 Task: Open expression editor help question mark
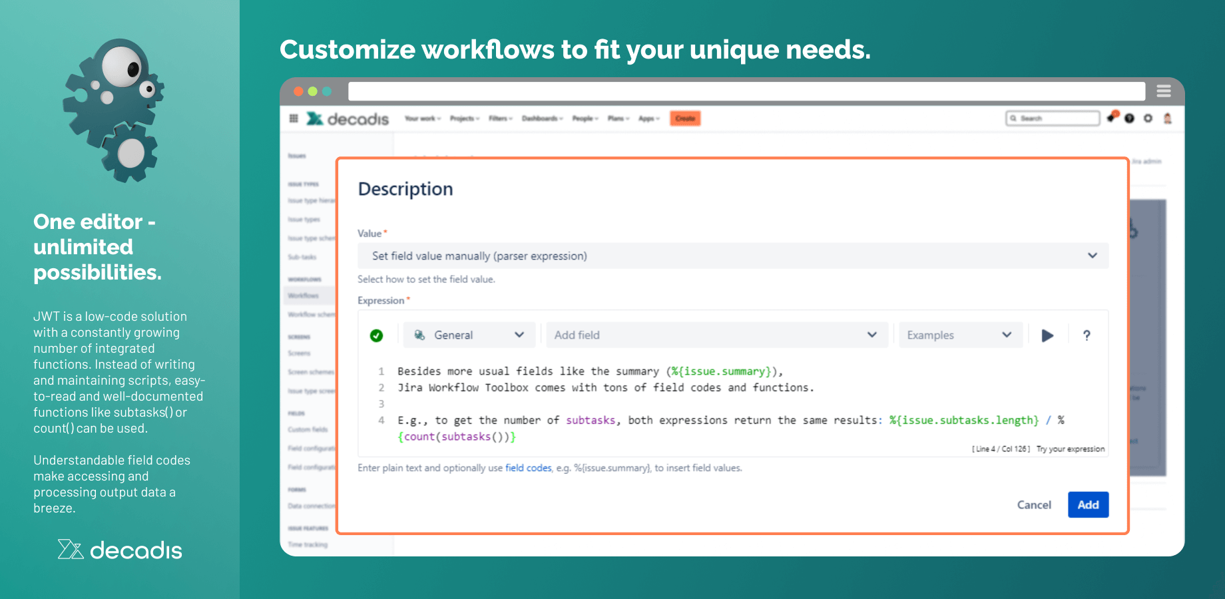[x=1087, y=335]
